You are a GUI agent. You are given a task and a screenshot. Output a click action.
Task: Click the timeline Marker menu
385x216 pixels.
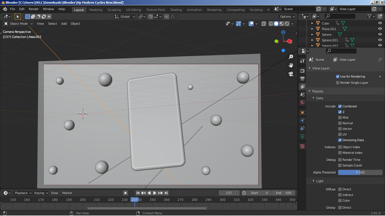67,193
